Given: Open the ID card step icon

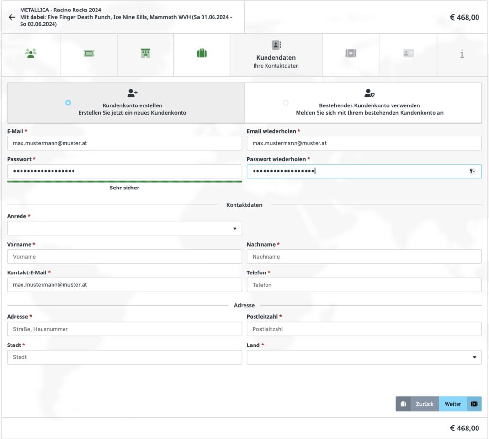Looking at the screenshot, I should (408, 53).
